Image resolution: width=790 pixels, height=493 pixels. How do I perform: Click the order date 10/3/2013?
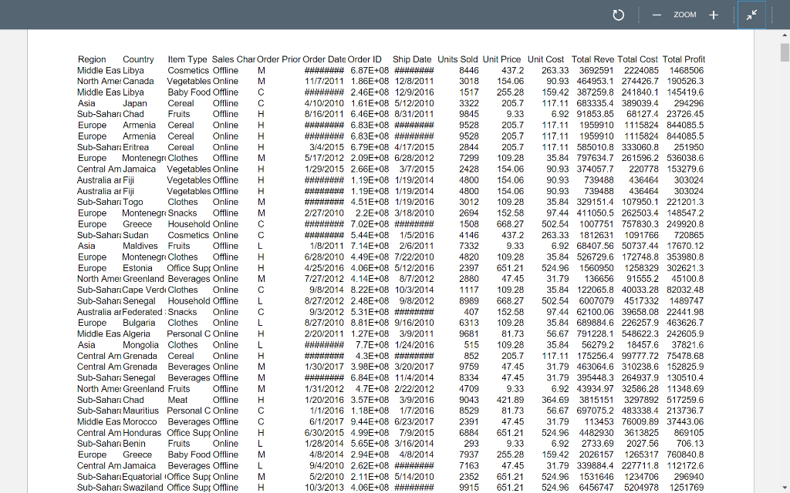(x=324, y=488)
